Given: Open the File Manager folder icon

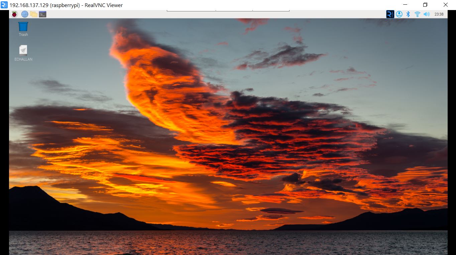Looking at the screenshot, I should (33, 14).
